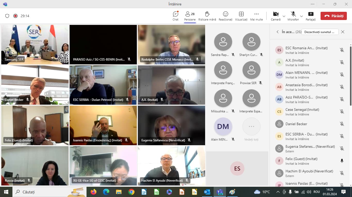Open the Mai multe options menu
The image size is (352, 197).
tap(256, 16)
